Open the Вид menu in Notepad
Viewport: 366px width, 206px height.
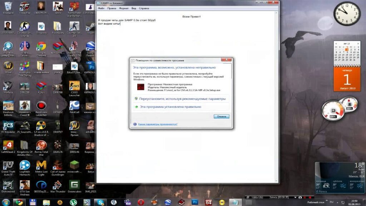tap(134, 9)
